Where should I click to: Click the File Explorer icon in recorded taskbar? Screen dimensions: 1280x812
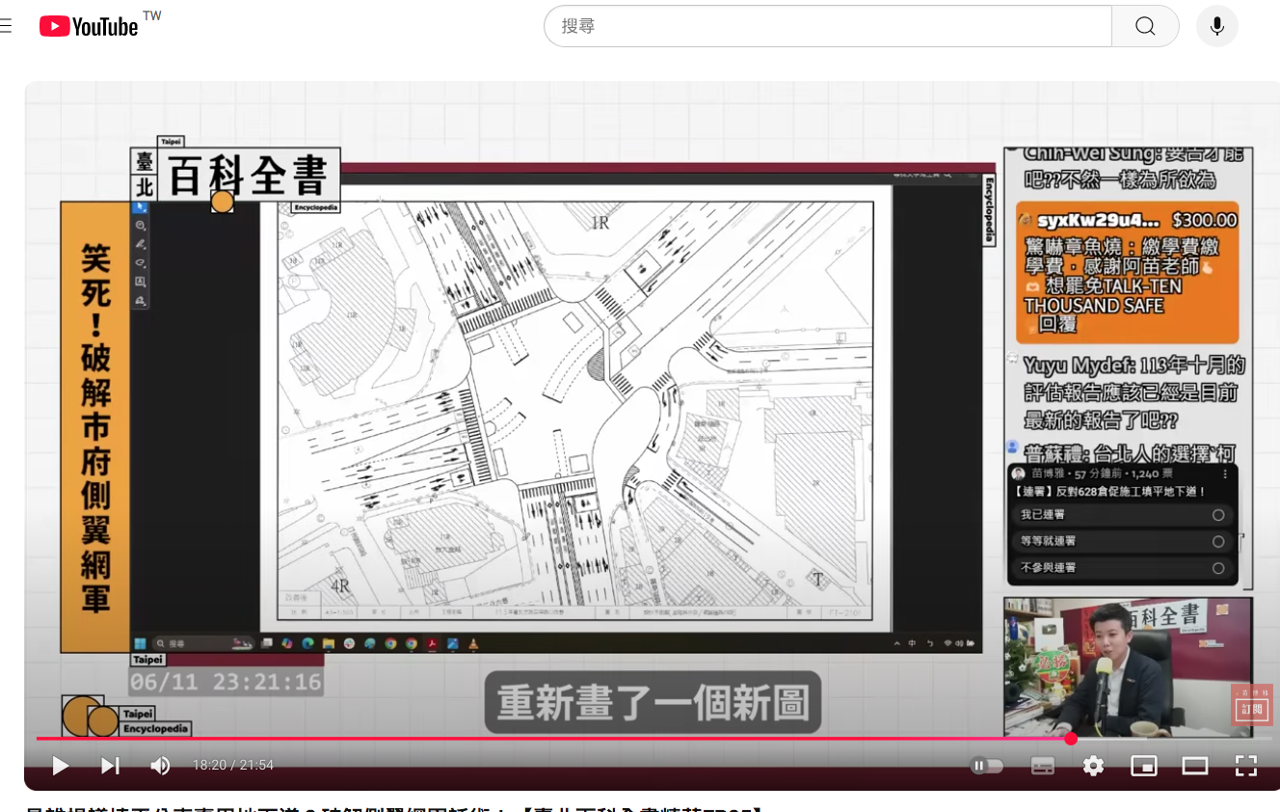329,643
